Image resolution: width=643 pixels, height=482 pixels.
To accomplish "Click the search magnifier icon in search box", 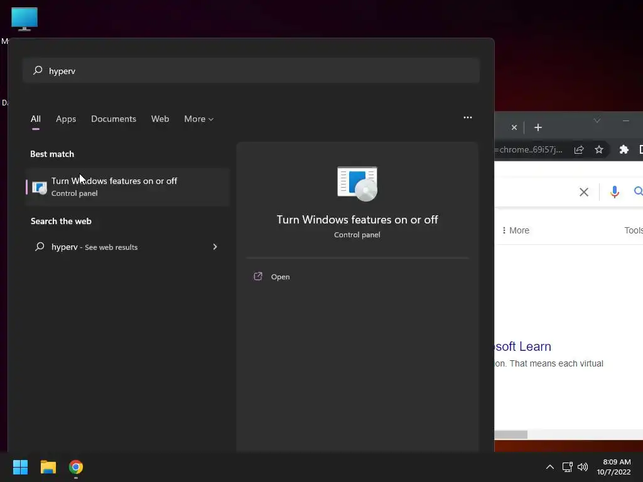I will 38,70.
